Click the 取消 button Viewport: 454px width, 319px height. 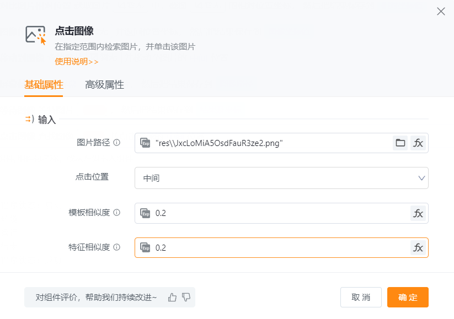click(x=361, y=298)
